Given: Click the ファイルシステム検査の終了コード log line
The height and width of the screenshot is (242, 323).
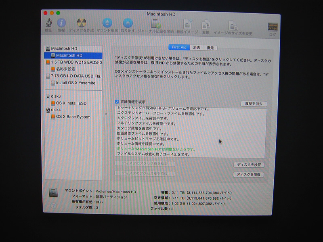Looking at the screenshot, I should (x=153, y=154).
